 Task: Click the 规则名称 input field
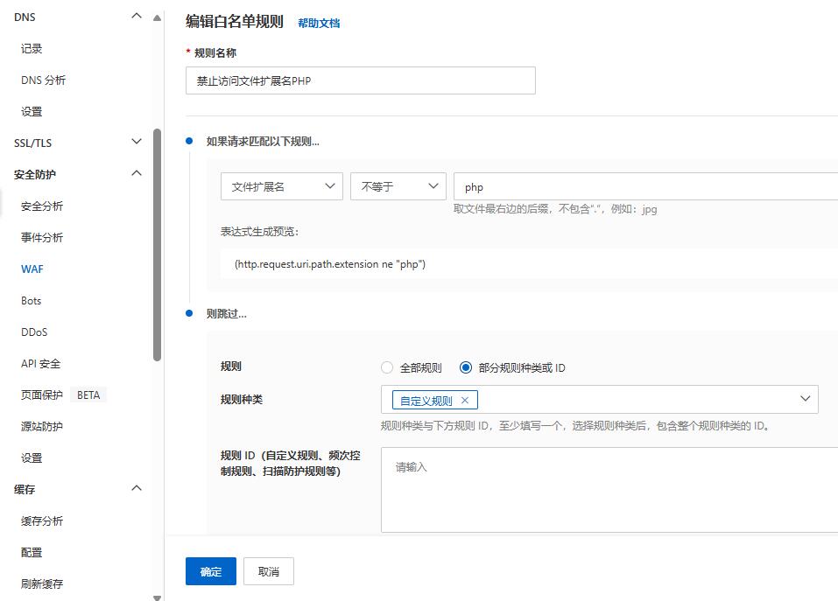(360, 80)
